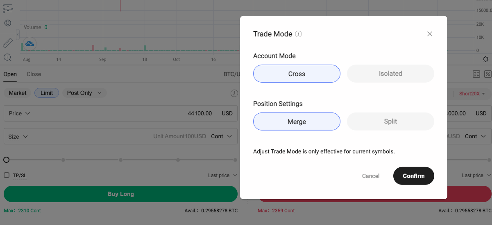Image resolution: width=492 pixels, height=225 pixels.
Task: Open the chart settings gear icon
Action: point(485,59)
